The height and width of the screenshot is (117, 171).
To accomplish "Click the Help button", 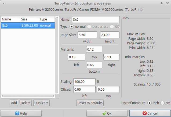I will point(21,113).
